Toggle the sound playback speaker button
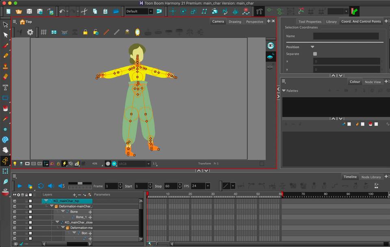Screen dimensions: 390x247 pyautogui.click(x=51, y=186)
